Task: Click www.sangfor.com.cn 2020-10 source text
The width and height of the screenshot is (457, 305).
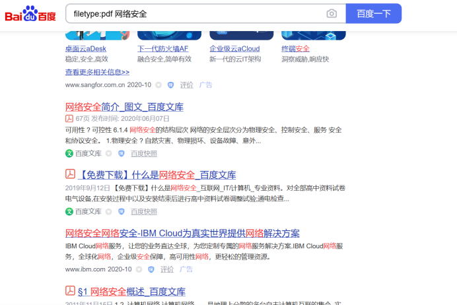Action: pyautogui.click(x=108, y=85)
